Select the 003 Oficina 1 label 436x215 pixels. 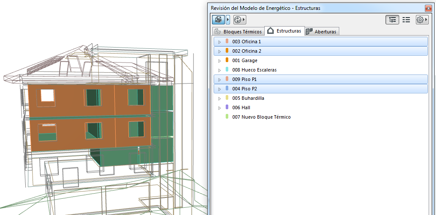coord(247,42)
